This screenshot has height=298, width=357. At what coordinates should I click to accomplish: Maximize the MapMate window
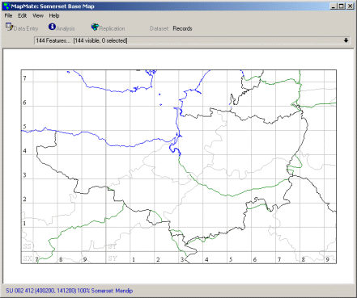coord(342,6)
